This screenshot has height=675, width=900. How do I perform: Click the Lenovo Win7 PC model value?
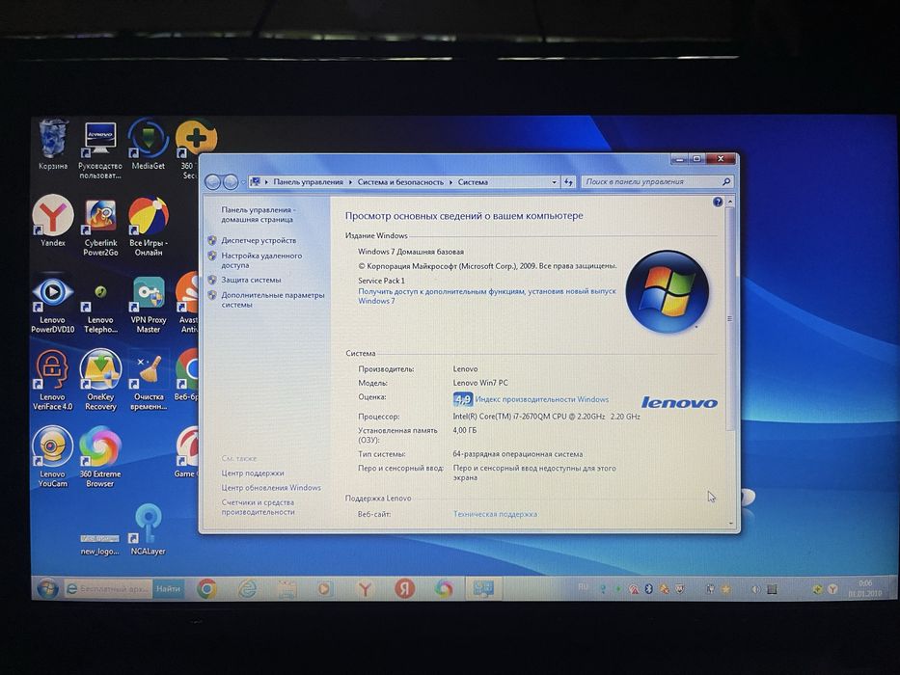coord(480,383)
